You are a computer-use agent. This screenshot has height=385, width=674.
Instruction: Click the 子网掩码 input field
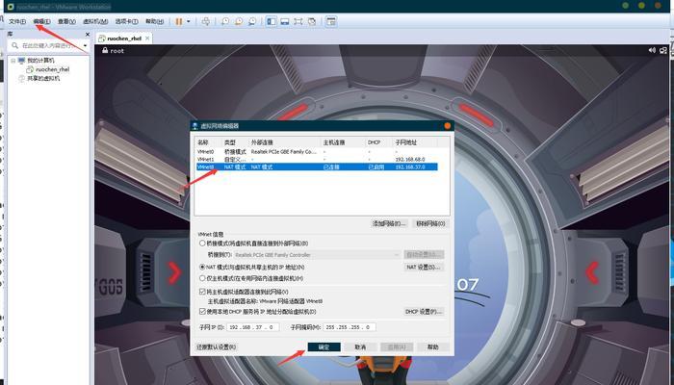(350, 327)
